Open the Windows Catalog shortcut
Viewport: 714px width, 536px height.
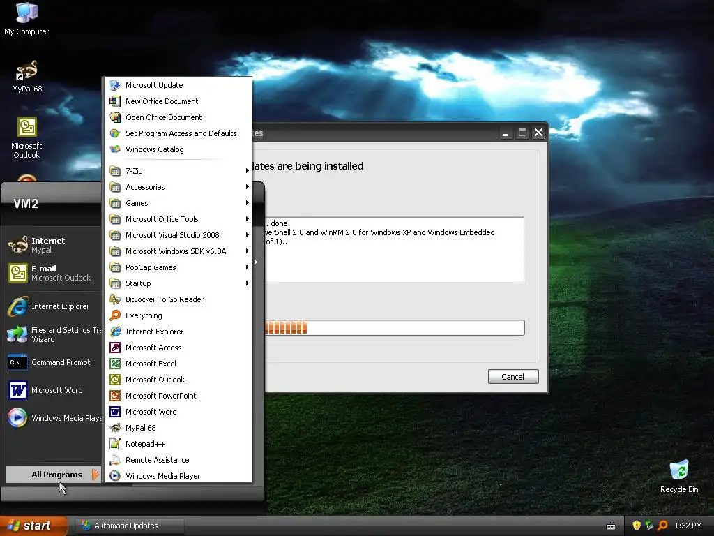click(x=178, y=149)
